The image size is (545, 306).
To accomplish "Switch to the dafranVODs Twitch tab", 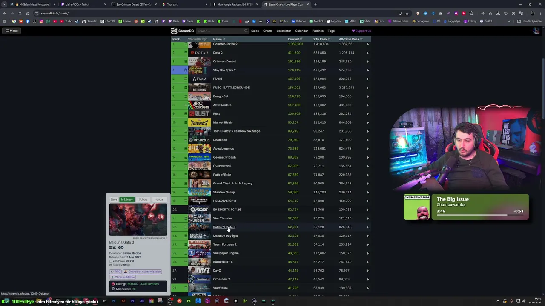I will coord(83,4).
